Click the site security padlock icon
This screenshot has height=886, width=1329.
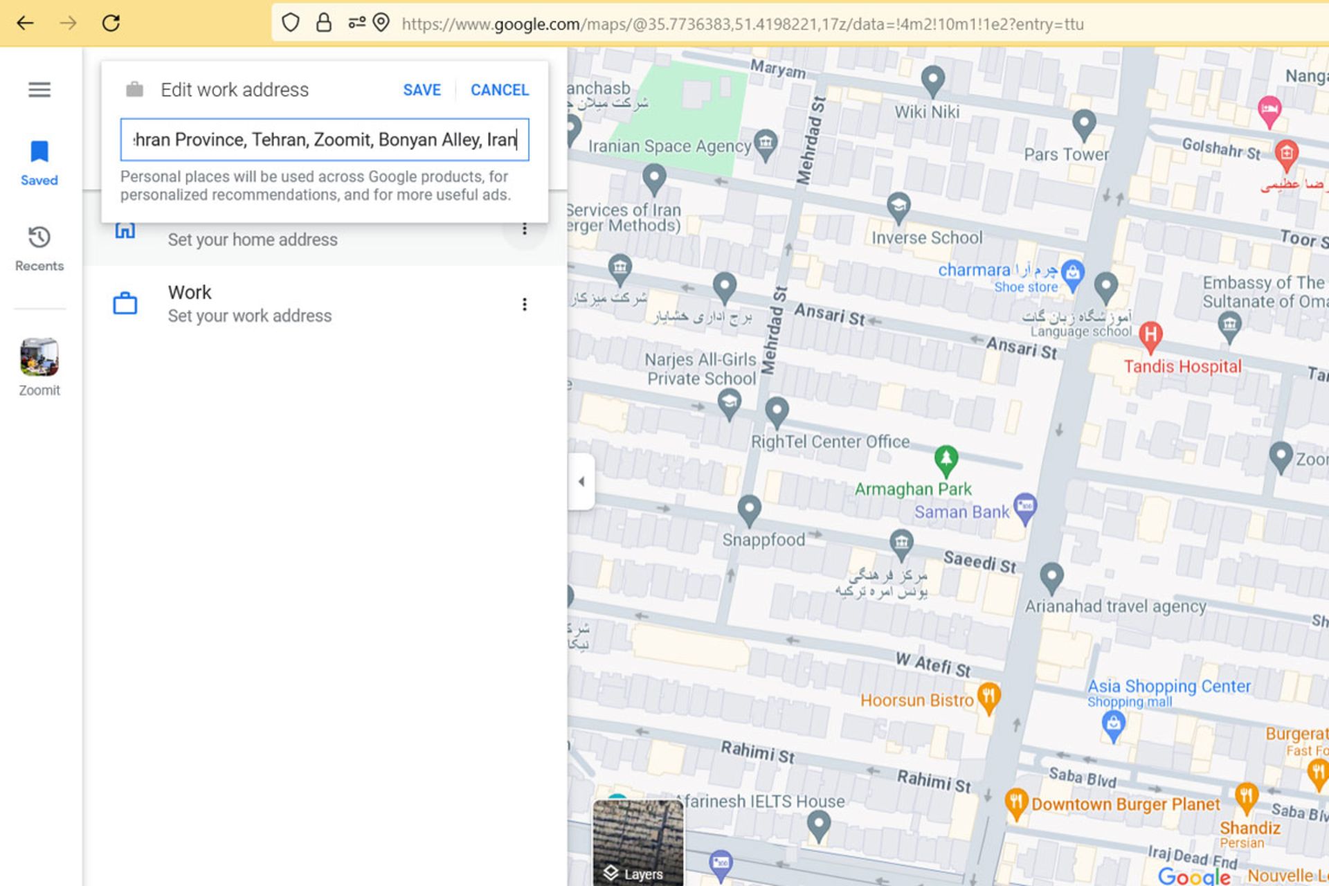324,23
